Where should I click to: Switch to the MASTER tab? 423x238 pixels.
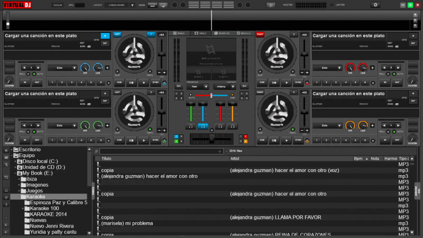pyautogui.click(x=244, y=33)
